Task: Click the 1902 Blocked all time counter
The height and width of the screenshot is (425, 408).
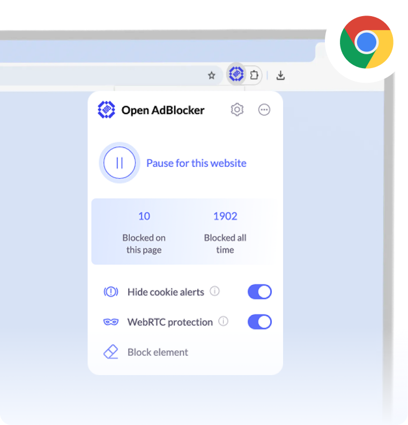Action: coord(225,232)
